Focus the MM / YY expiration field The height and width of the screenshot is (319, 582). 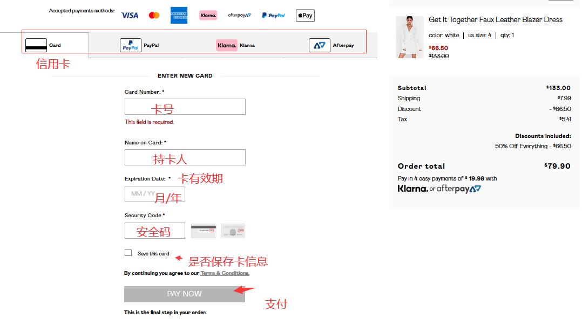point(155,194)
